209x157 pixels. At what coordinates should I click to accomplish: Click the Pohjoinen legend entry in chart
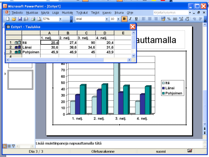[172, 93]
